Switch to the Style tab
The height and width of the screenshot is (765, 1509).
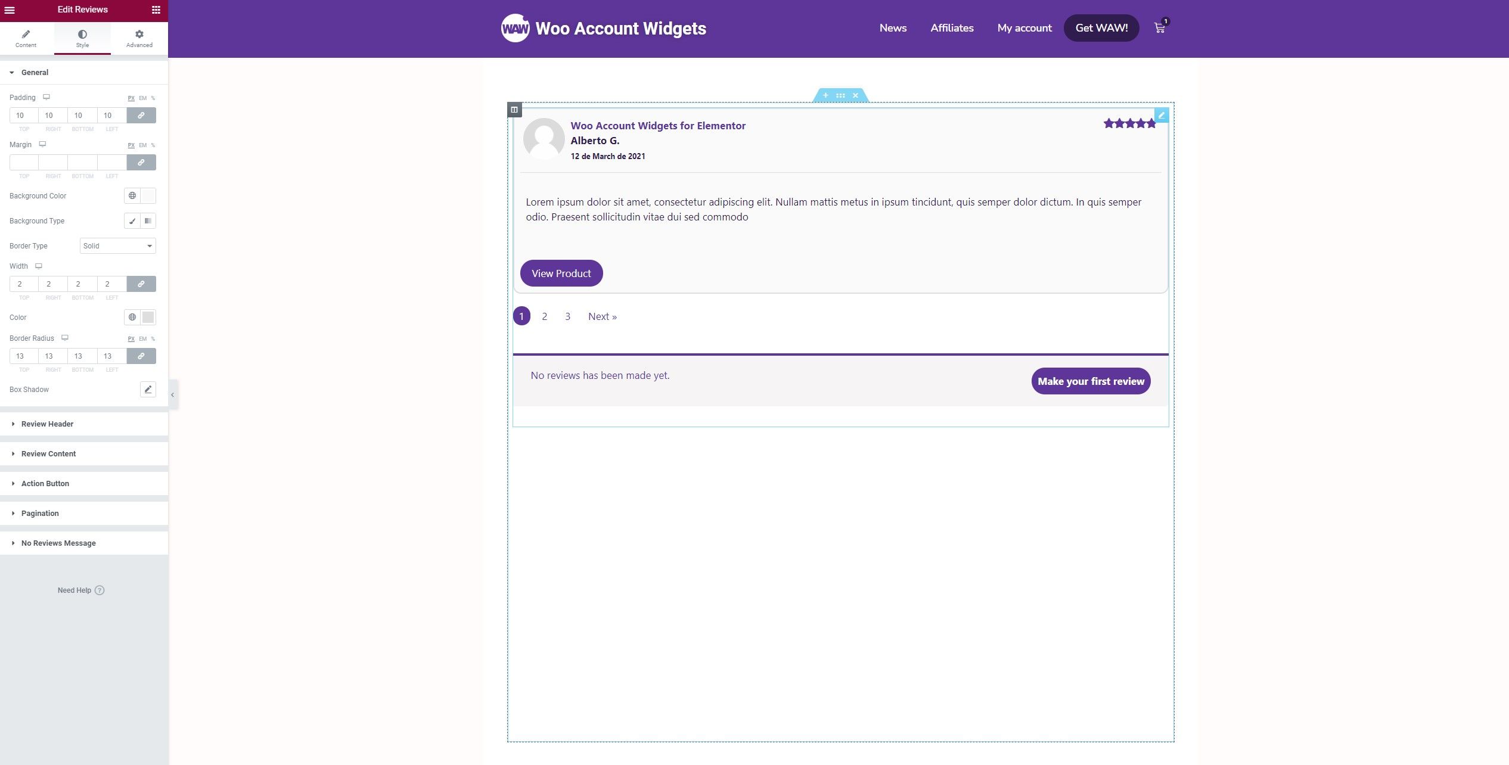point(82,39)
